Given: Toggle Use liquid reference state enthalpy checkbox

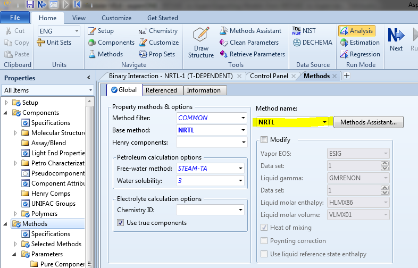Looking at the screenshot, I should tap(264, 254).
